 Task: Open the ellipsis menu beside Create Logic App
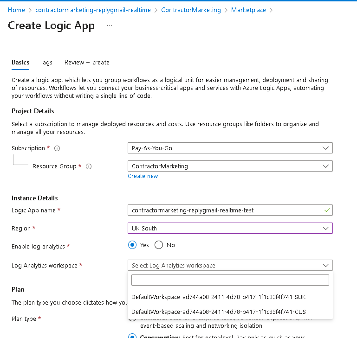coord(110,26)
